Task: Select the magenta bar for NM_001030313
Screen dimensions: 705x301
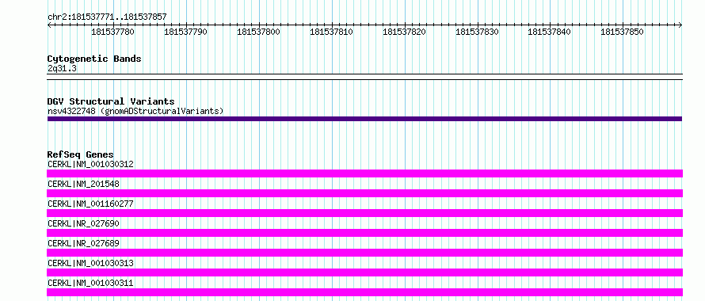Action: pyautogui.click(x=364, y=272)
